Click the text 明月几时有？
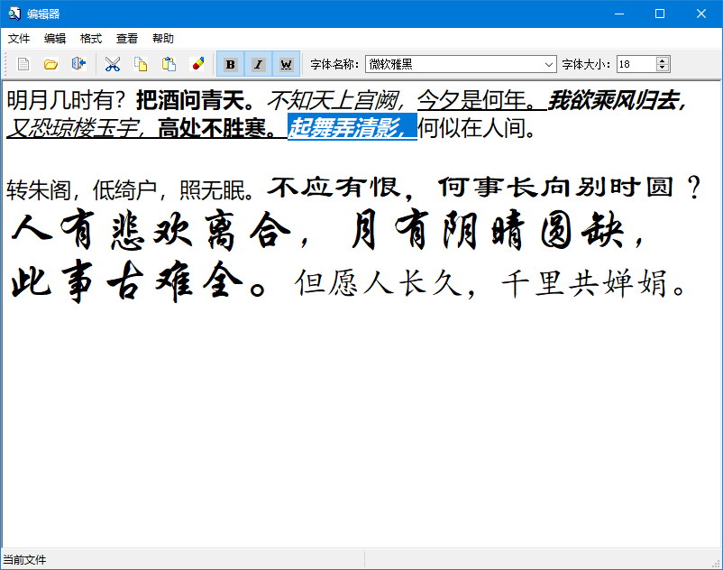The image size is (723, 570). pos(67,100)
